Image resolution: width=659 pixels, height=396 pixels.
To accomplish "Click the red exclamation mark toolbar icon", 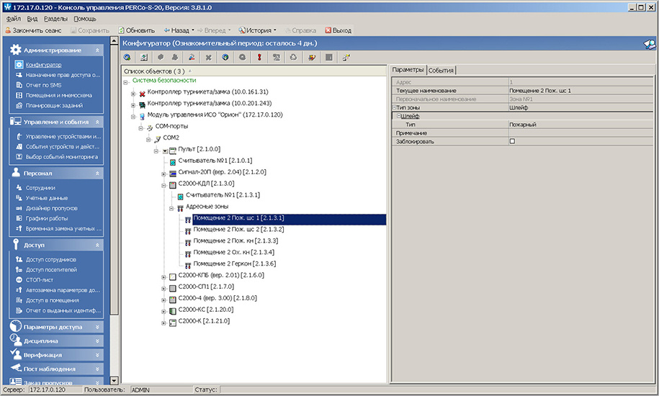I will pos(259,57).
